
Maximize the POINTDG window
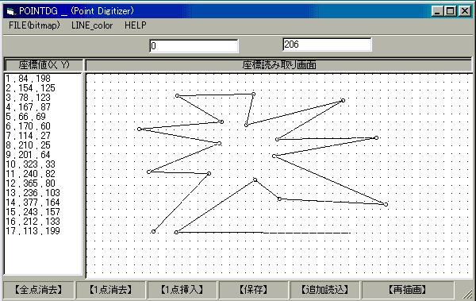coord(451,11)
